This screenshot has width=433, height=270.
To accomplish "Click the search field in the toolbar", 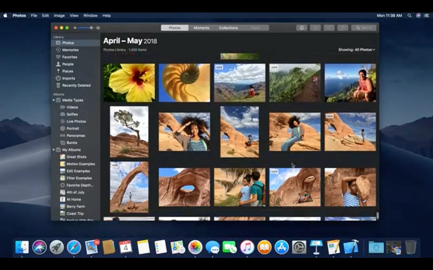I will point(364,28).
